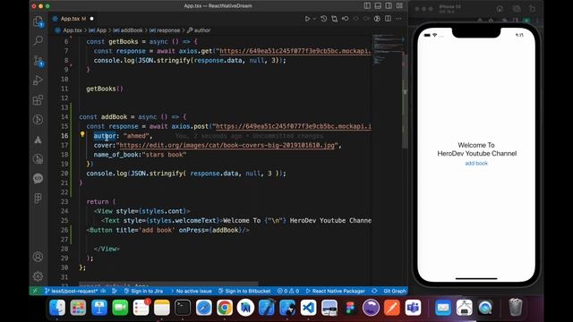This screenshot has height=322, width=573.
Task: Click the Simulator rotate device icon
Action: click(532, 9)
